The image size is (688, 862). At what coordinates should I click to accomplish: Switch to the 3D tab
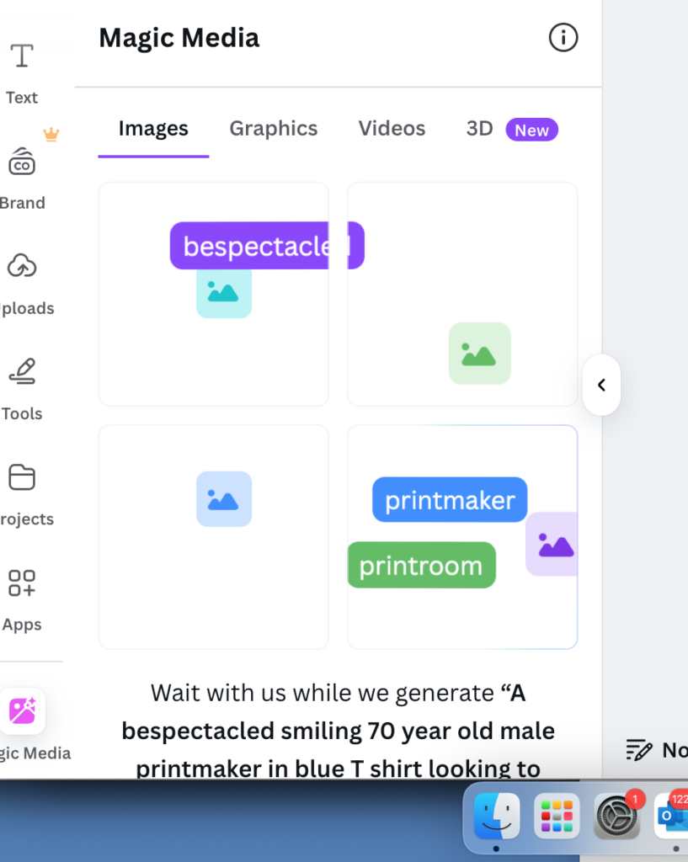(479, 129)
